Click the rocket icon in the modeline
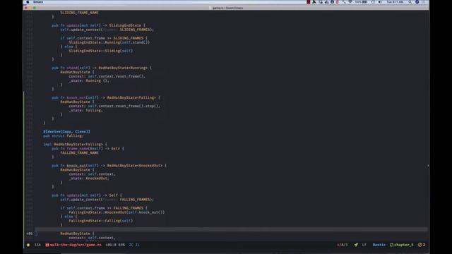452x254 pixels. (x=356, y=245)
